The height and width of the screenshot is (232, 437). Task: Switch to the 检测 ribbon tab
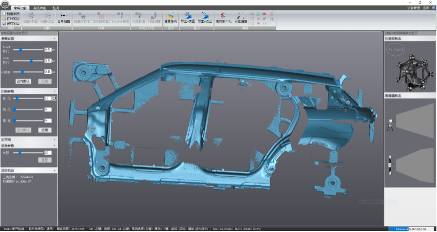(56, 8)
